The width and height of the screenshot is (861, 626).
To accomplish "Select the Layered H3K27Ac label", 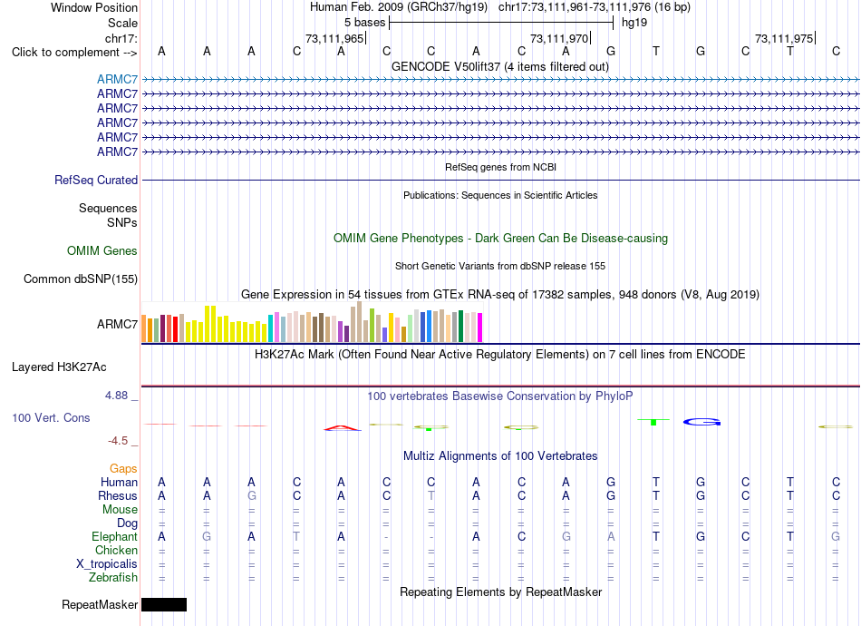I will (59, 367).
